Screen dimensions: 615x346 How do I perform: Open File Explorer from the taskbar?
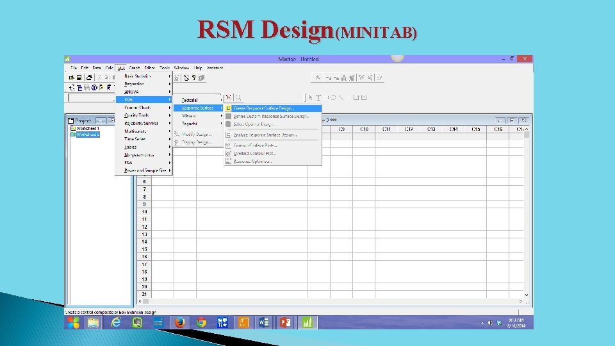(x=94, y=322)
